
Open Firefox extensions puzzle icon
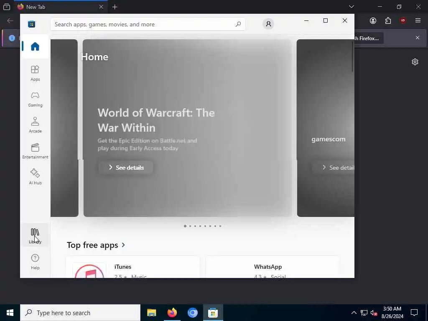coord(388,21)
